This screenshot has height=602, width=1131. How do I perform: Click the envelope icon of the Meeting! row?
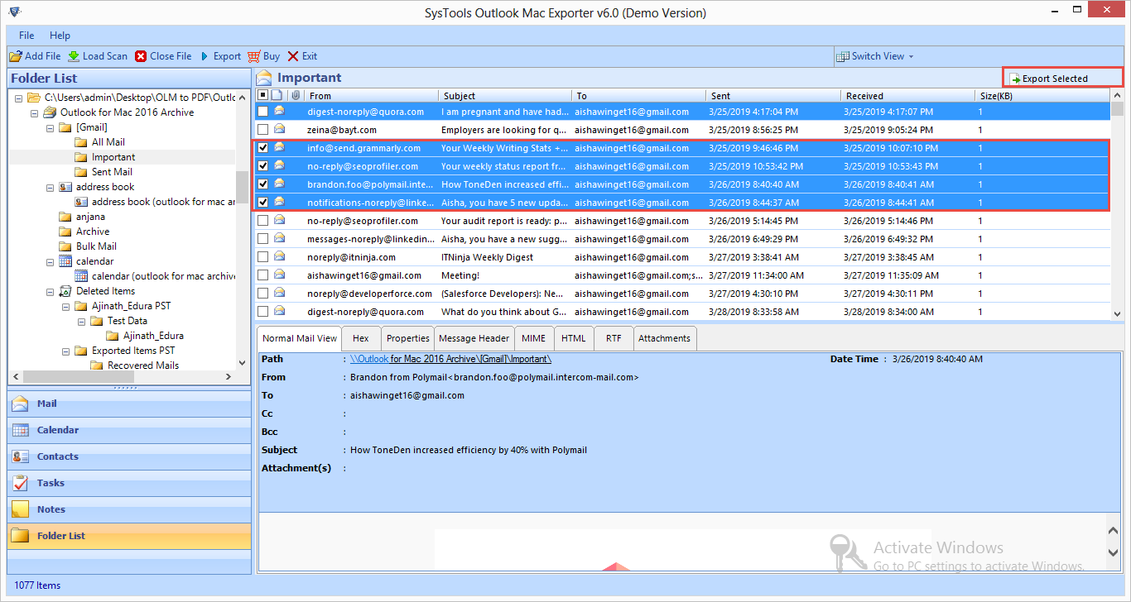tap(280, 275)
